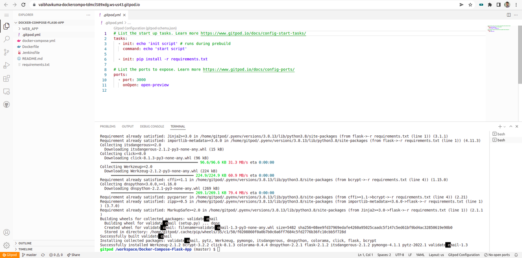Change indentation via Spaces: 2
Image resolution: width=522 pixels, height=258 pixels.
(x=384, y=255)
